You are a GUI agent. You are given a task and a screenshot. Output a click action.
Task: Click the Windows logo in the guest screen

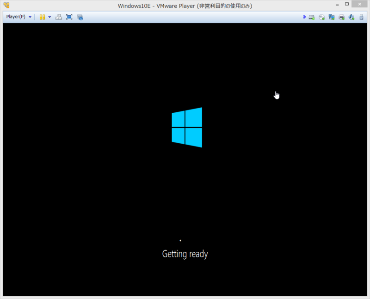(187, 128)
